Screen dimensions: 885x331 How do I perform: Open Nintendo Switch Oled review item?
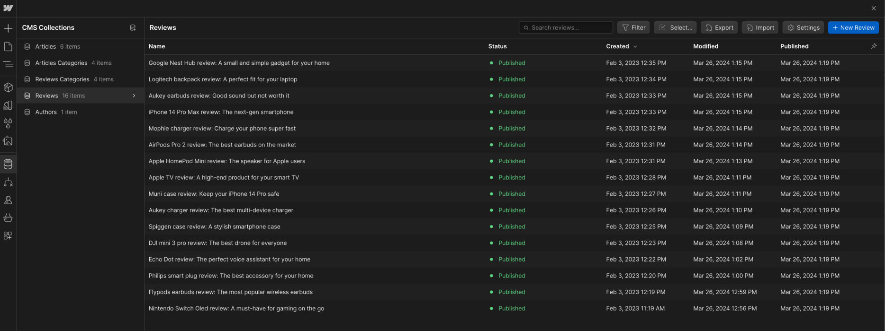click(x=236, y=308)
